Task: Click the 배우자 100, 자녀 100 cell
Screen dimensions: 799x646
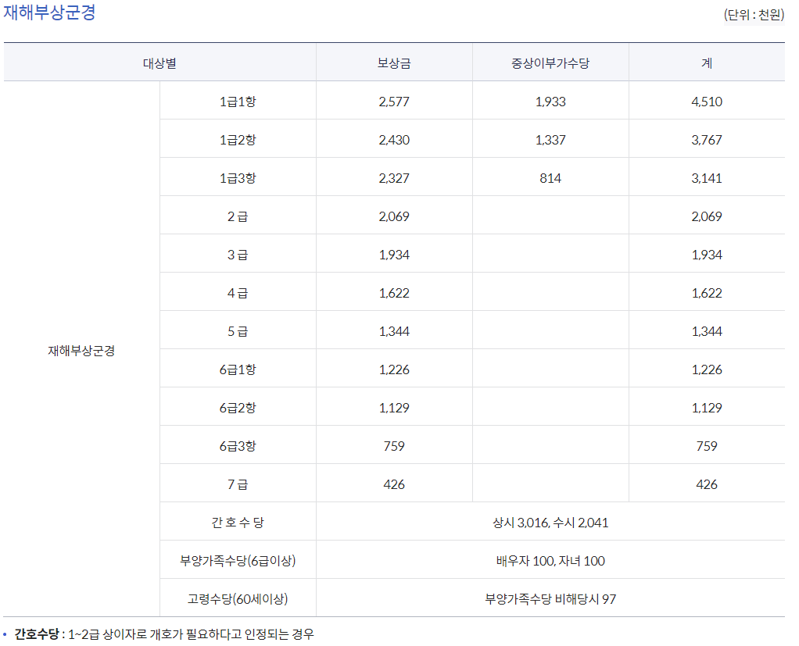Action: click(x=550, y=560)
